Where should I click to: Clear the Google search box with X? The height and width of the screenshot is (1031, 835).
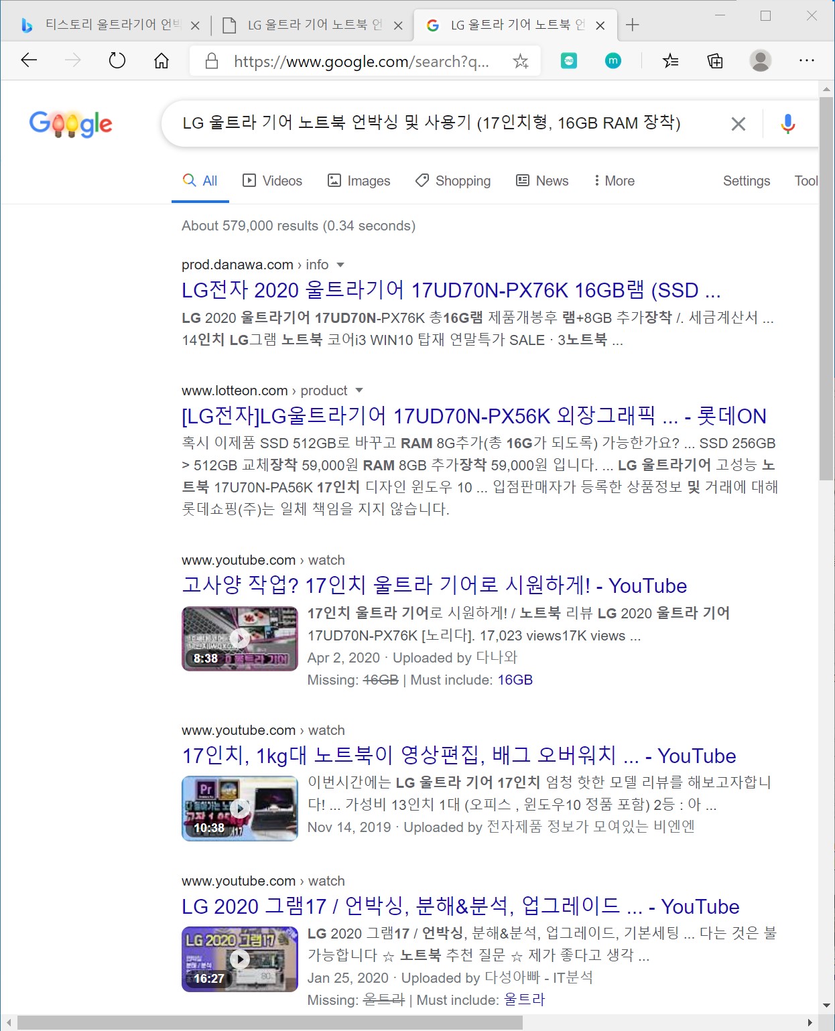(738, 124)
